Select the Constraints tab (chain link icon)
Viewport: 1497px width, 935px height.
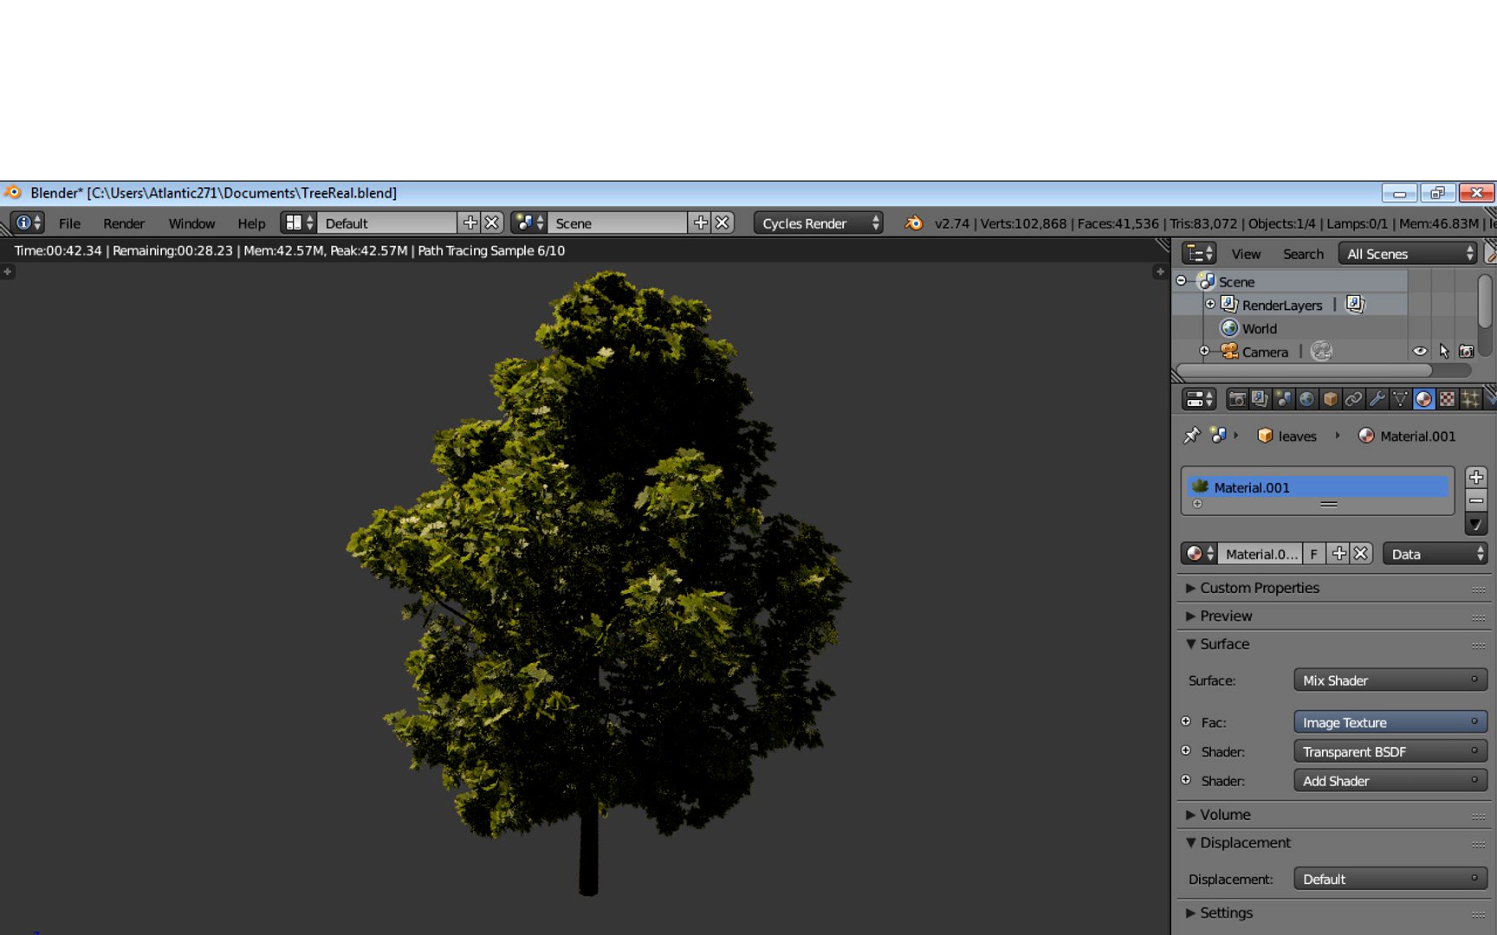coord(1353,398)
